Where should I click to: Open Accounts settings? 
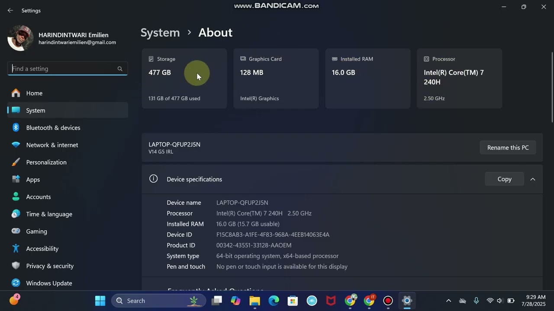point(68,197)
